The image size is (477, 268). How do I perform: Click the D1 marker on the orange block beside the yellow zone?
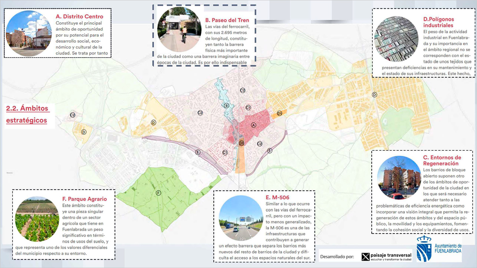point(279,113)
